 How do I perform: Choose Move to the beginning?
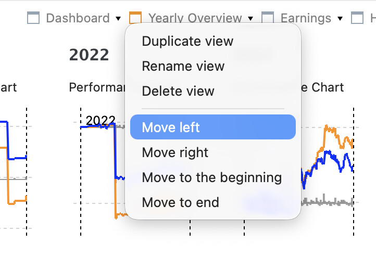212,177
